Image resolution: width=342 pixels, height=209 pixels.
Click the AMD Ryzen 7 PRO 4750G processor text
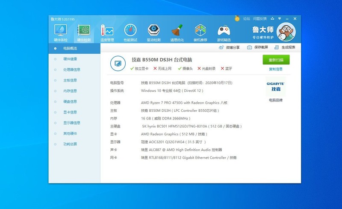click(x=184, y=103)
